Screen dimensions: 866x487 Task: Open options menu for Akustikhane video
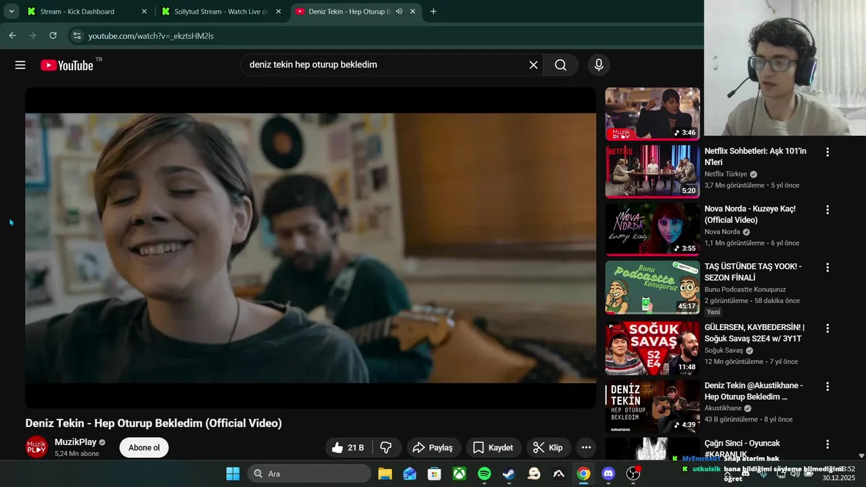coord(827,386)
